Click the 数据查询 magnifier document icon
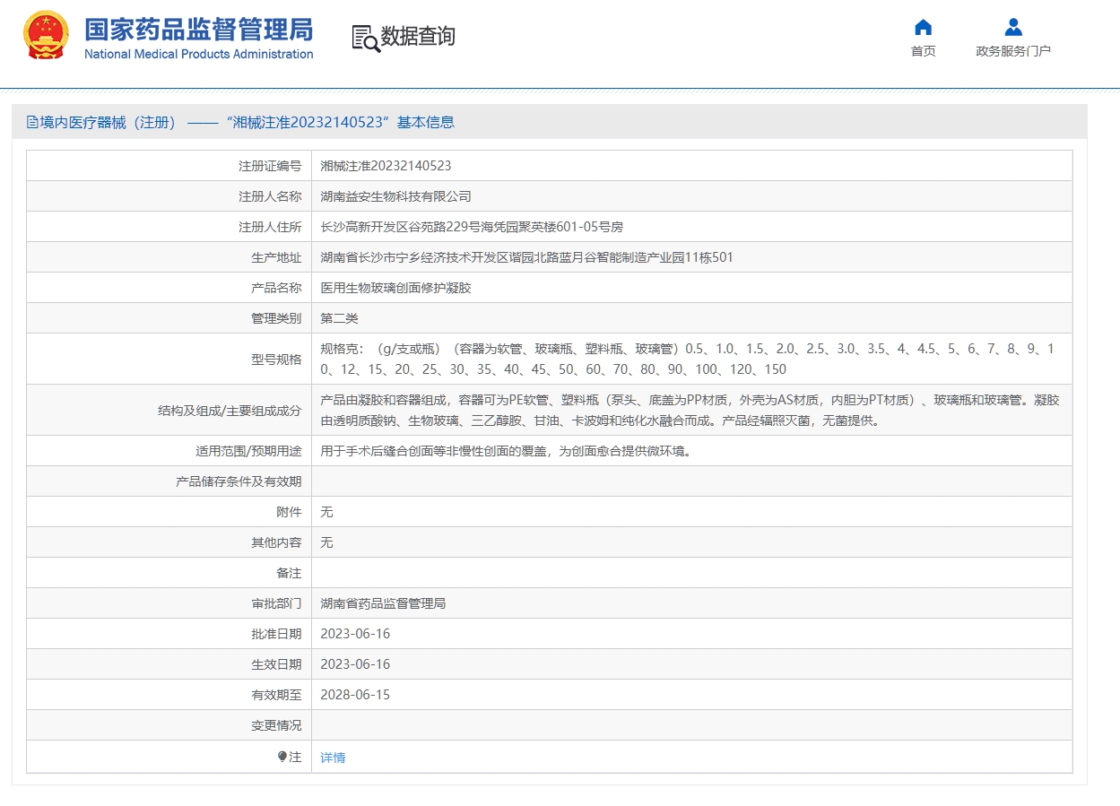 tap(366, 38)
